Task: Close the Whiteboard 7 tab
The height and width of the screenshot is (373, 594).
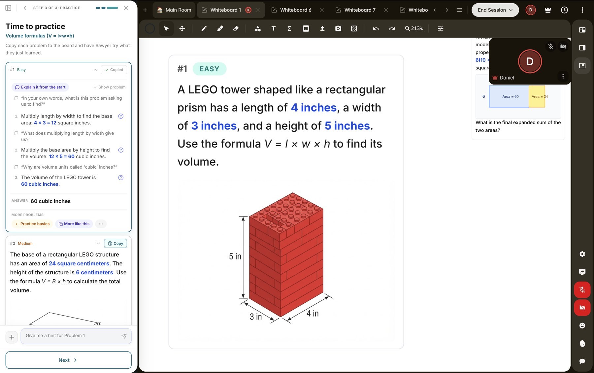Action: (386, 10)
